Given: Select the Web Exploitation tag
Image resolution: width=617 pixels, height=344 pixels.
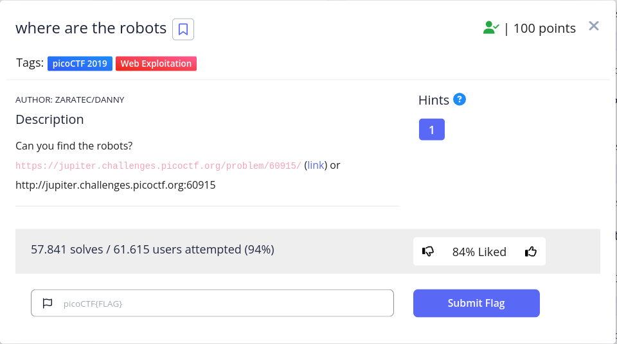Looking at the screenshot, I should (x=156, y=64).
